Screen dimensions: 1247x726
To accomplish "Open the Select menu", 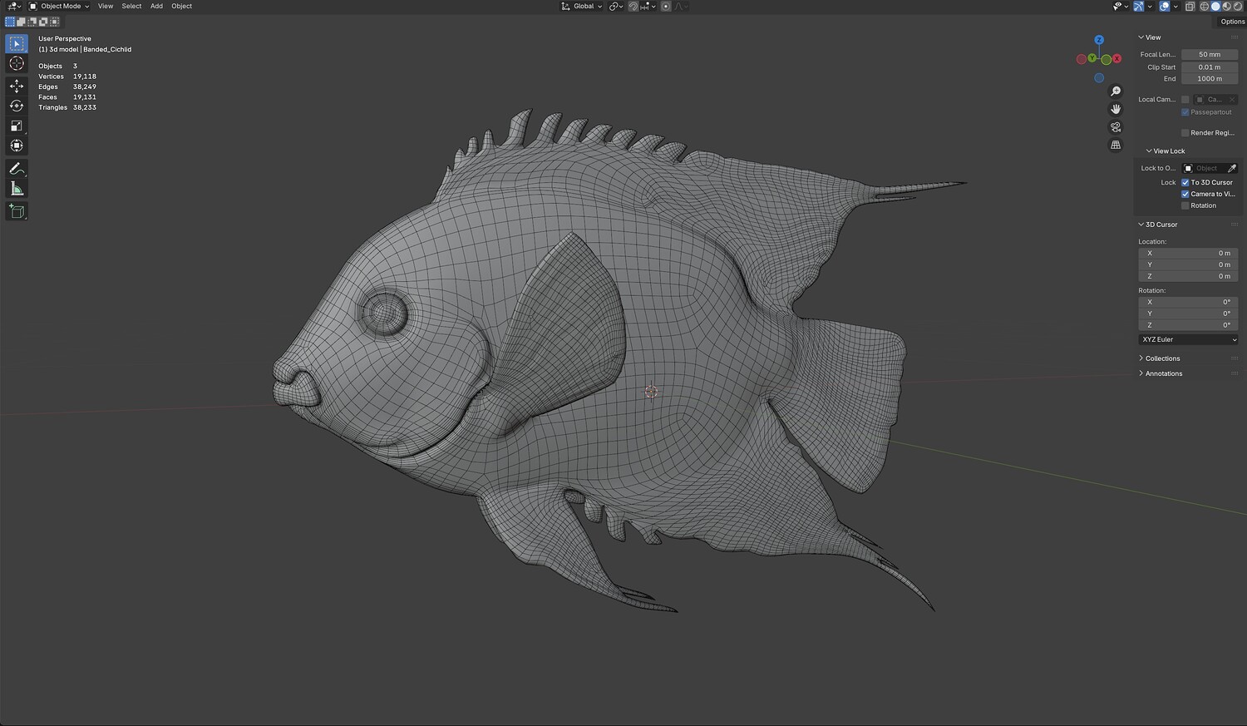I will coord(131,6).
